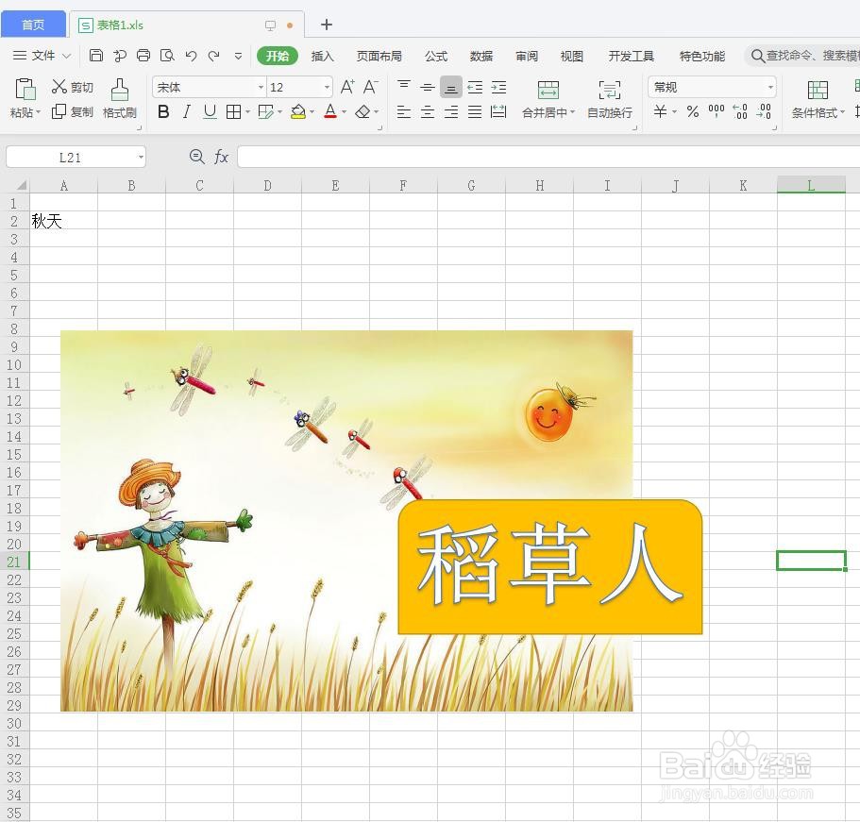Expand the quick access toolbar customize arrow
860x822 pixels.
(x=238, y=56)
